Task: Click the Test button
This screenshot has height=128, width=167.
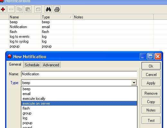Action: click(151, 120)
